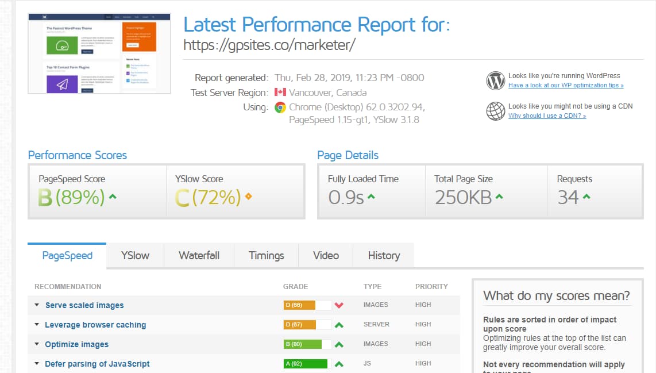Screen dimensions: 656x373
Task: Click the YSlow Score orange diamond indicator
Action: pyautogui.click(x=248, y=196)
